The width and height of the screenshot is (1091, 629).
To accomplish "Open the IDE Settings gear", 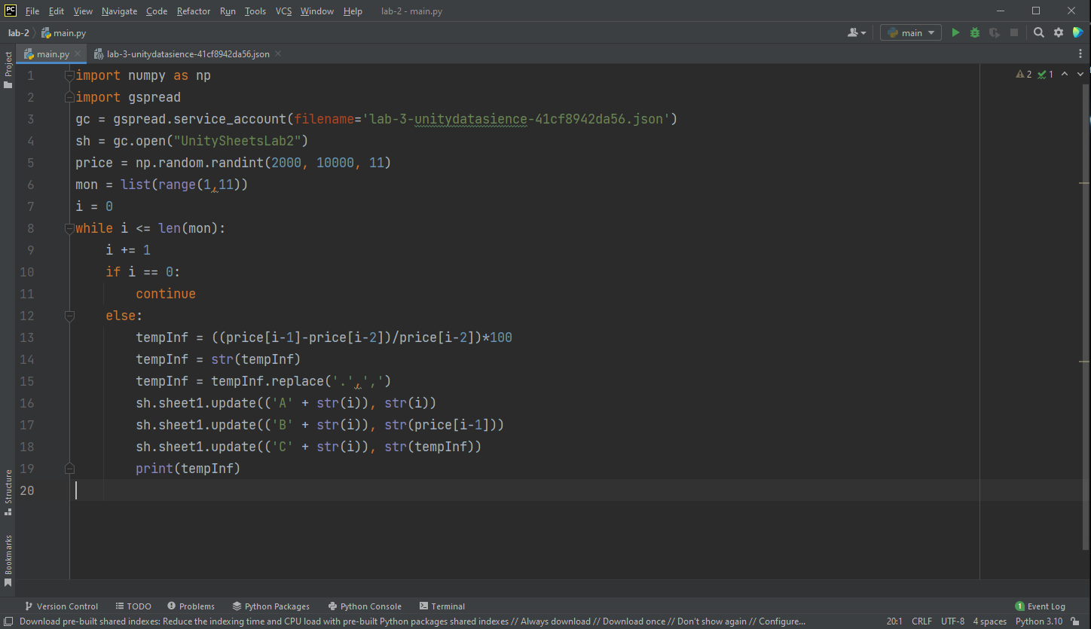I will click(1058, 32).
